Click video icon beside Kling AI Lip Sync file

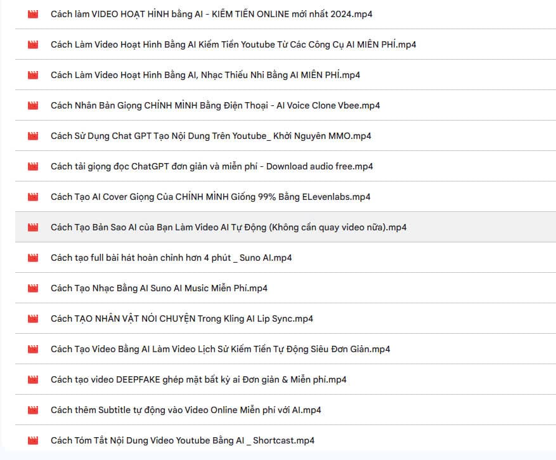click(33, 319)
